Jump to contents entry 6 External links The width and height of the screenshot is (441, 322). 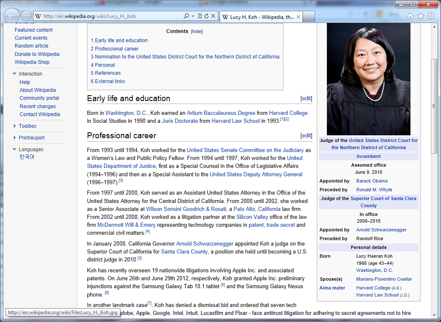pyautogui.click(x=108, y=81)
